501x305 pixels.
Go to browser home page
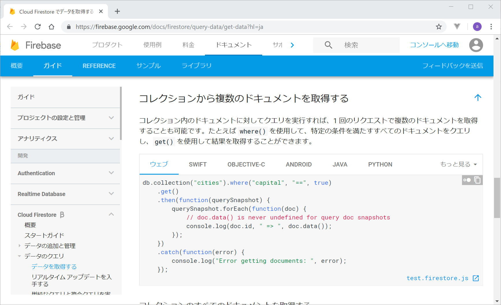[x=51, y=27]
